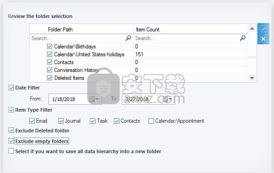The width and height of the screenshot is (274, 173).
Task: Click the folder list scroll down arrow
Action: point(252,78)
